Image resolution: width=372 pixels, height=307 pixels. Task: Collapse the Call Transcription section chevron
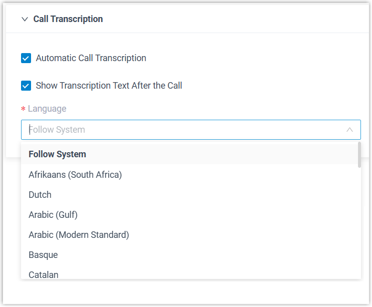point(25,19)
